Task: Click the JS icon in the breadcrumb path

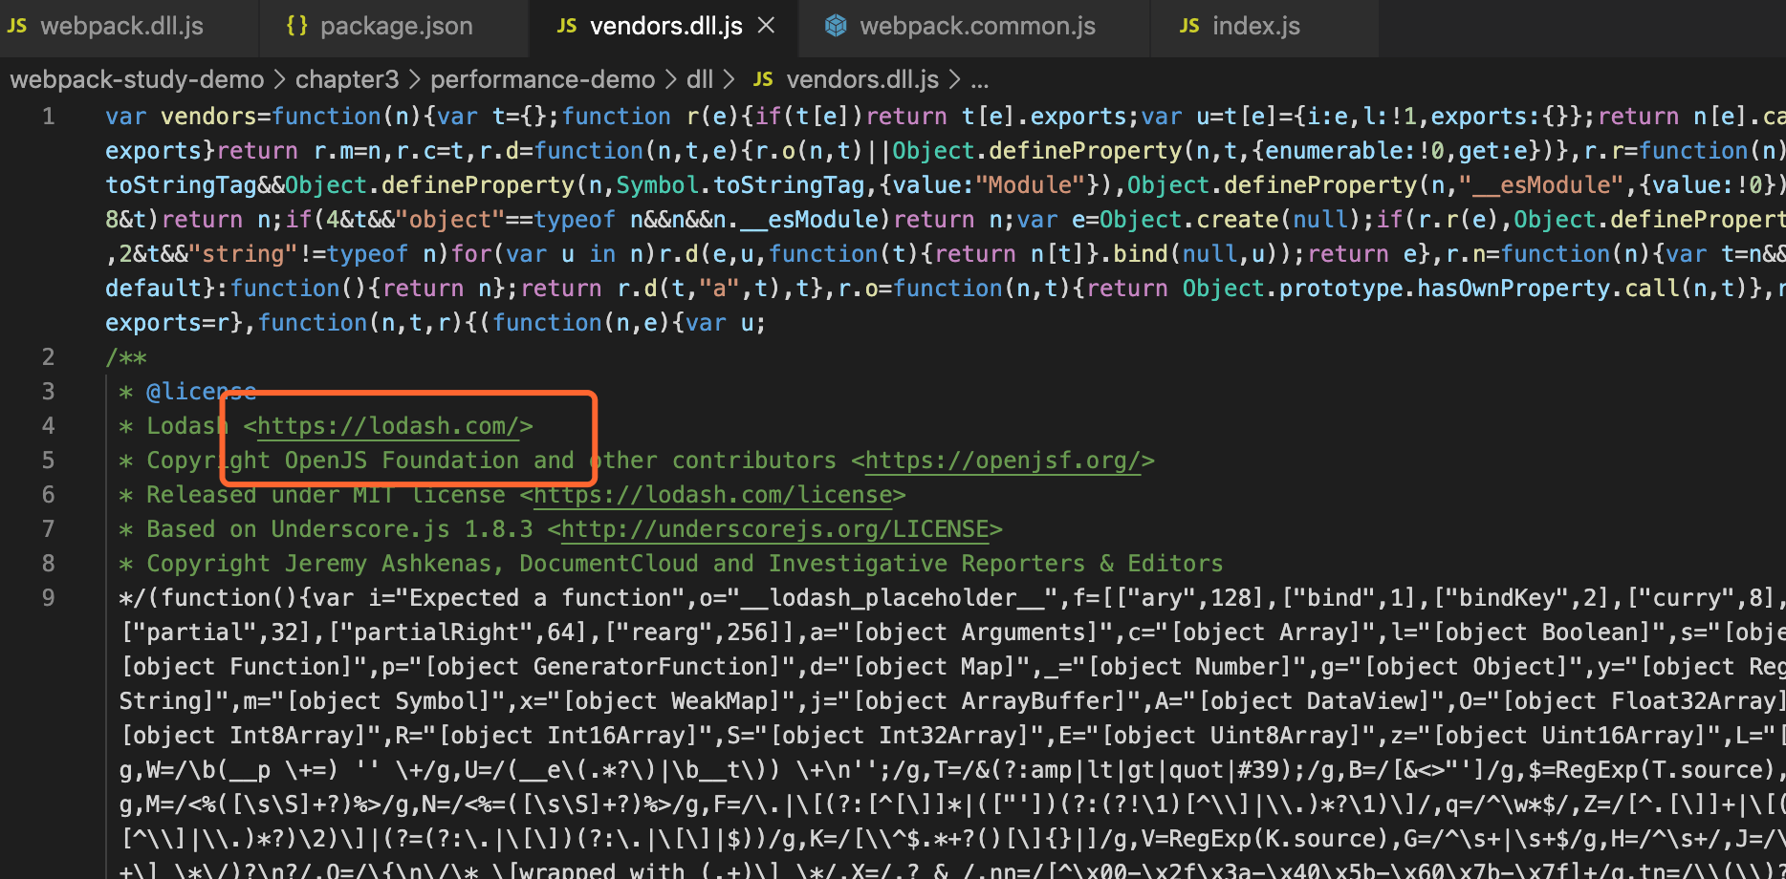Action: [x=763, y=79]
